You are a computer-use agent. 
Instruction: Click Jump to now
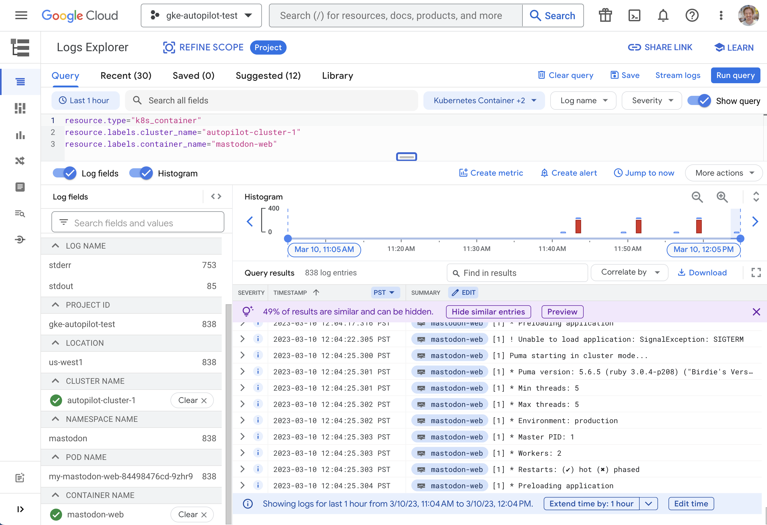[x=644, y=173]
